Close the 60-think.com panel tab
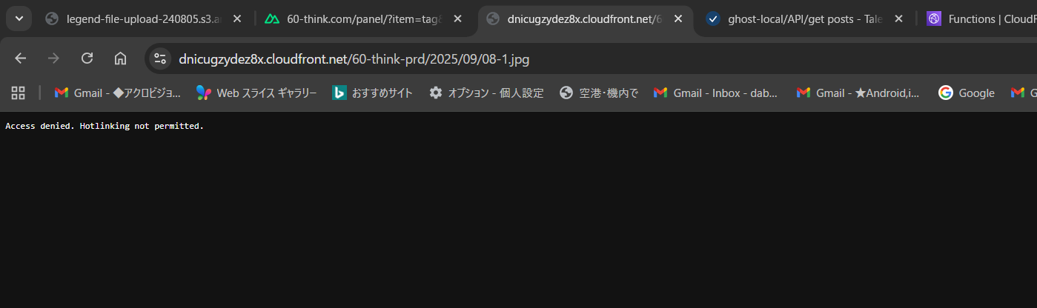This screenshot has height=308, width=1037. pos(458,19)
